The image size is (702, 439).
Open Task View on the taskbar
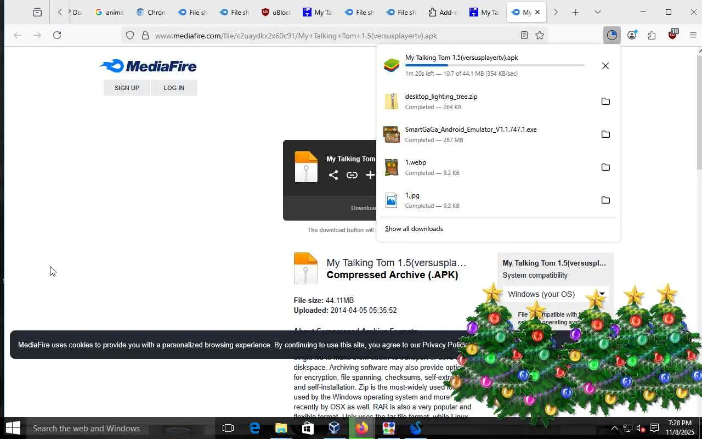[228, 428]
